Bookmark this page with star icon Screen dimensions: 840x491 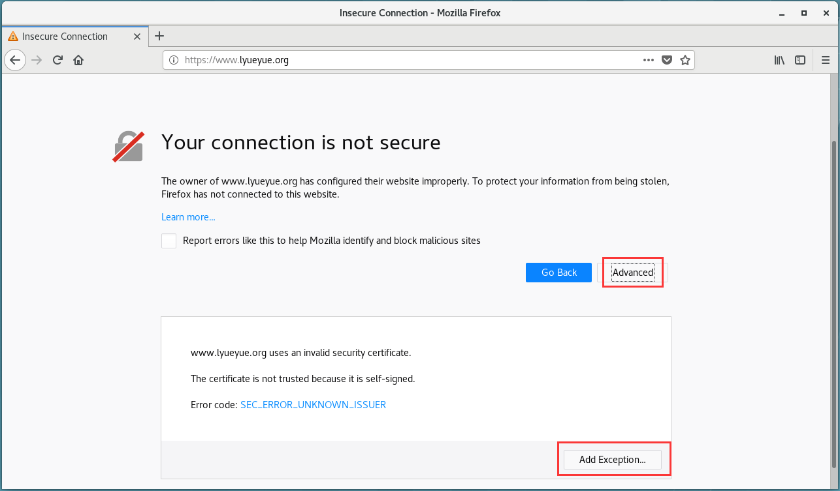click(685, 60)
